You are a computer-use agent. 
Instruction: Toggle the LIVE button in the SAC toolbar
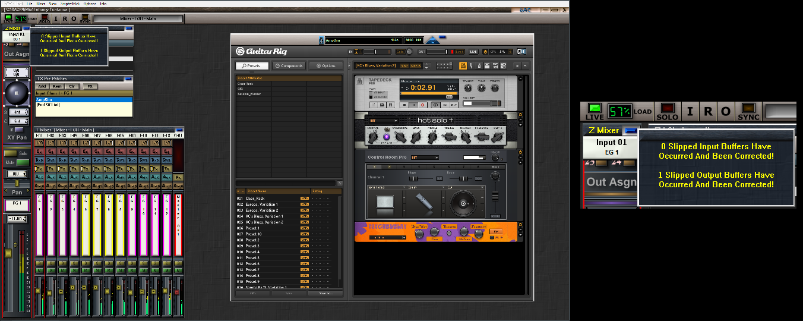(8, 19)
